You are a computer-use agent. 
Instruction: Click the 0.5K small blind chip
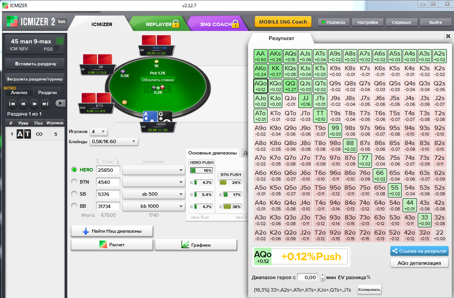click(122, 71)
